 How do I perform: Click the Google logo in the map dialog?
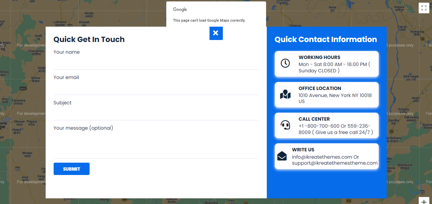180,9
